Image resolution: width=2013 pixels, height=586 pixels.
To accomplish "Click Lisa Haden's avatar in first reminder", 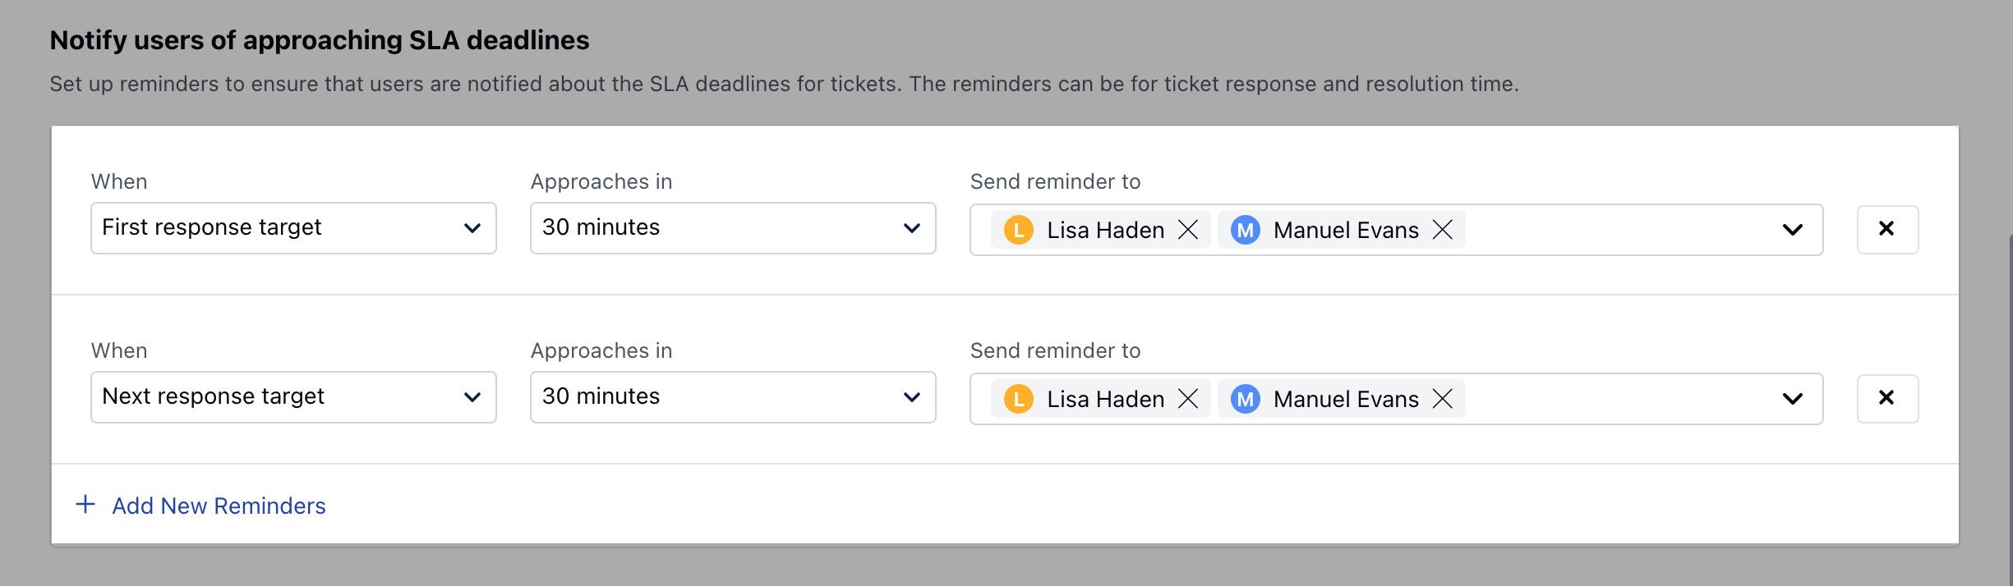I will [x=1019, y=230].
